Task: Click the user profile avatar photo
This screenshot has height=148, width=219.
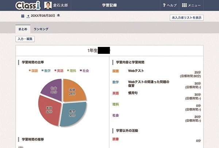Action: pos(48,5)
